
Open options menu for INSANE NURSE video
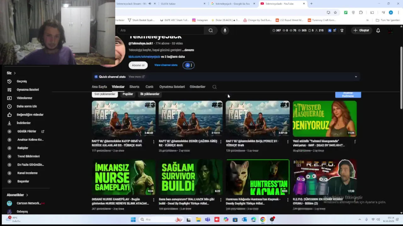tap(154, 200)
